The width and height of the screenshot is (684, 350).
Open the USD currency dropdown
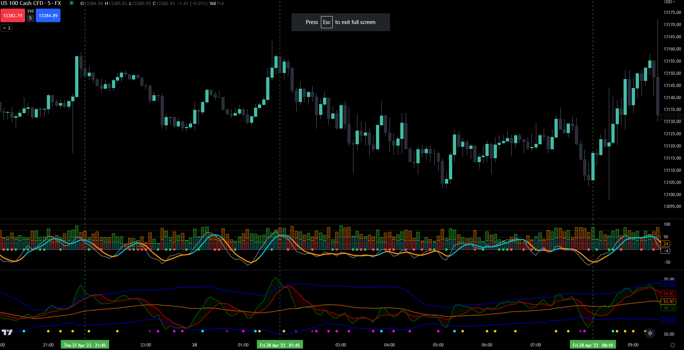tap(670, 2)
